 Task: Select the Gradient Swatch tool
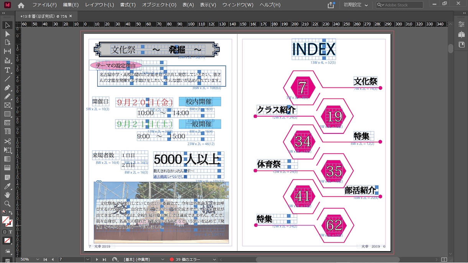7,159
